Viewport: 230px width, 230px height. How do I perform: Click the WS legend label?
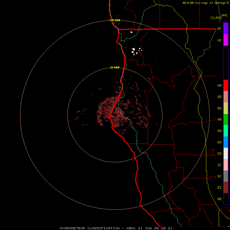point(220,142)
